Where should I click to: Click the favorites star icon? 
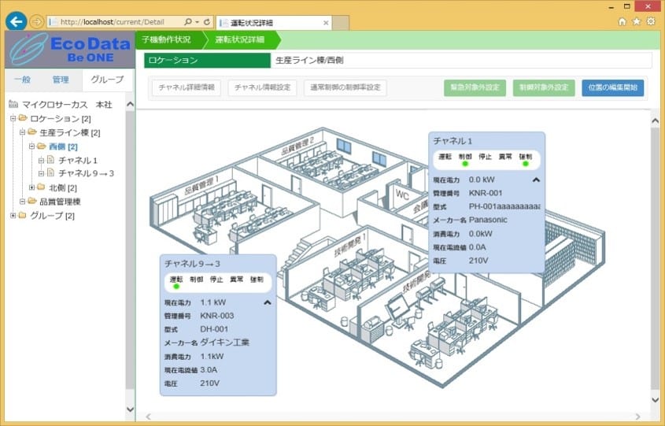click(636, 21)
